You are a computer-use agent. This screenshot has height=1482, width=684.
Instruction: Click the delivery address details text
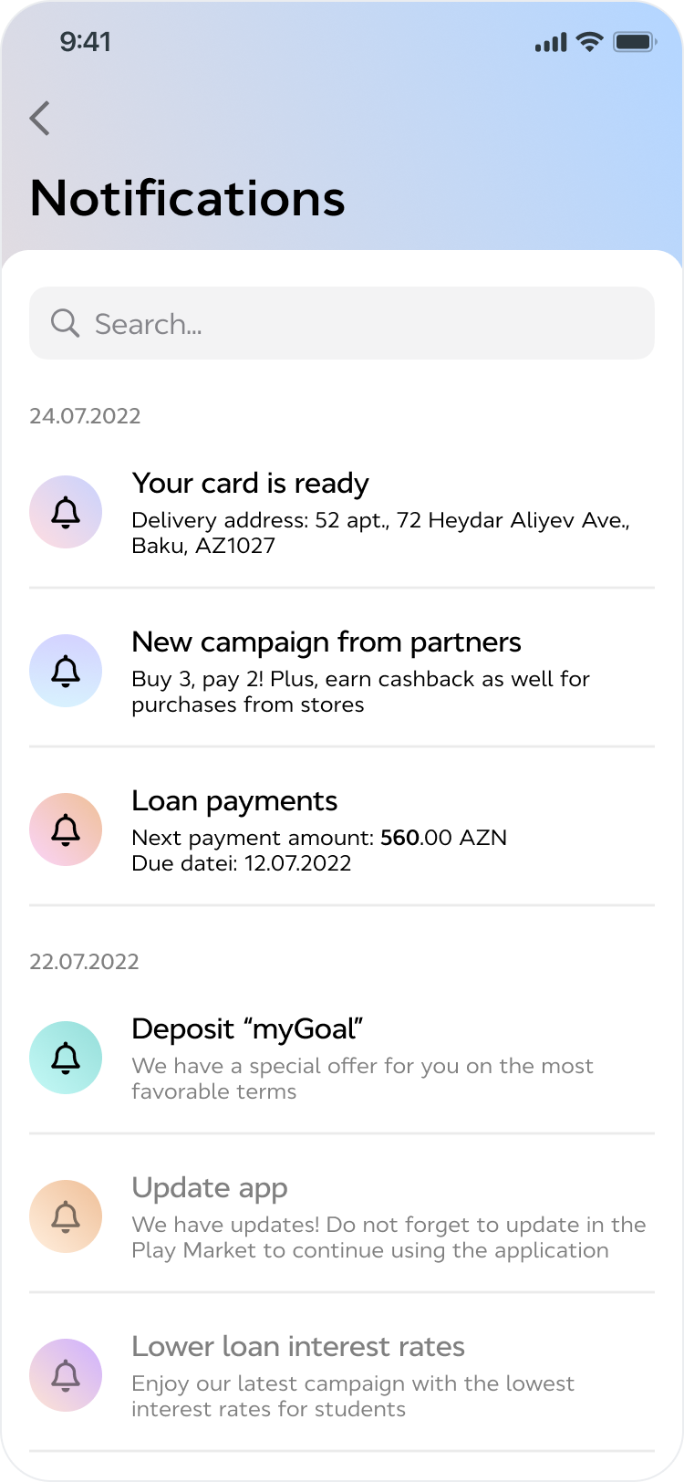click(x=380, y=532)
